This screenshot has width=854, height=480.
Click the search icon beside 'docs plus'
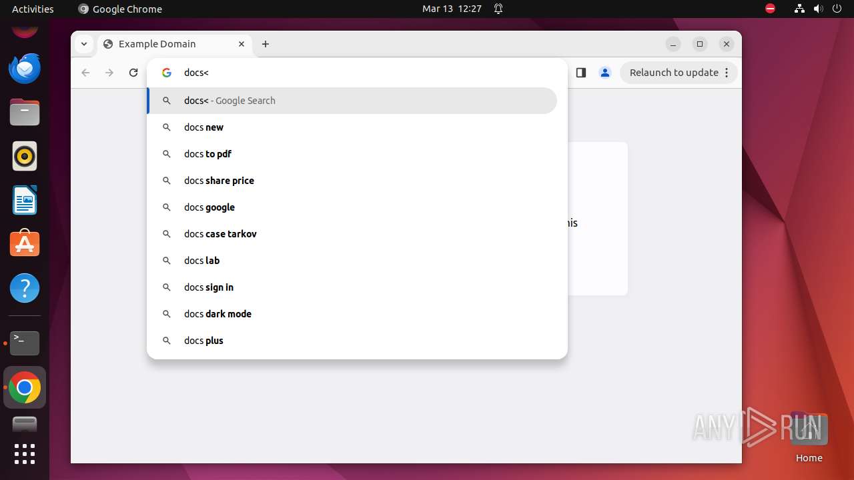(167, 341)
